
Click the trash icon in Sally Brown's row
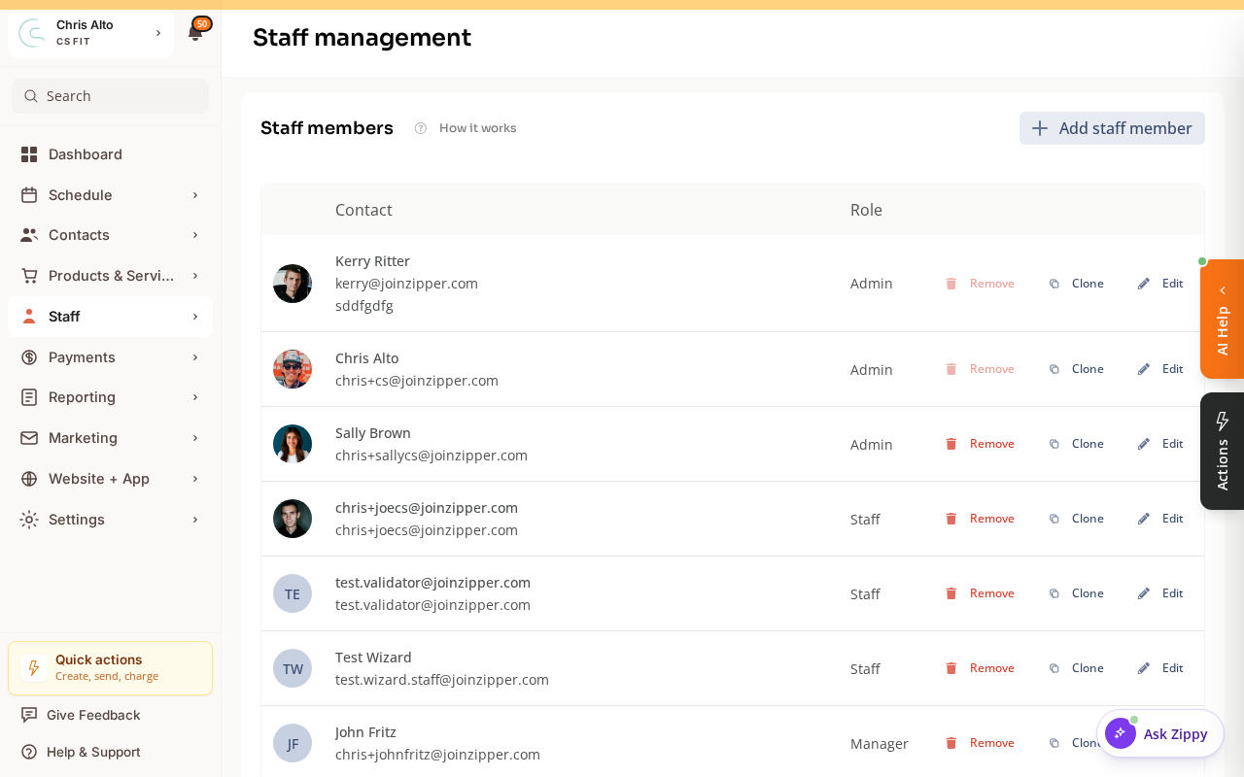[x=951, y=444]
